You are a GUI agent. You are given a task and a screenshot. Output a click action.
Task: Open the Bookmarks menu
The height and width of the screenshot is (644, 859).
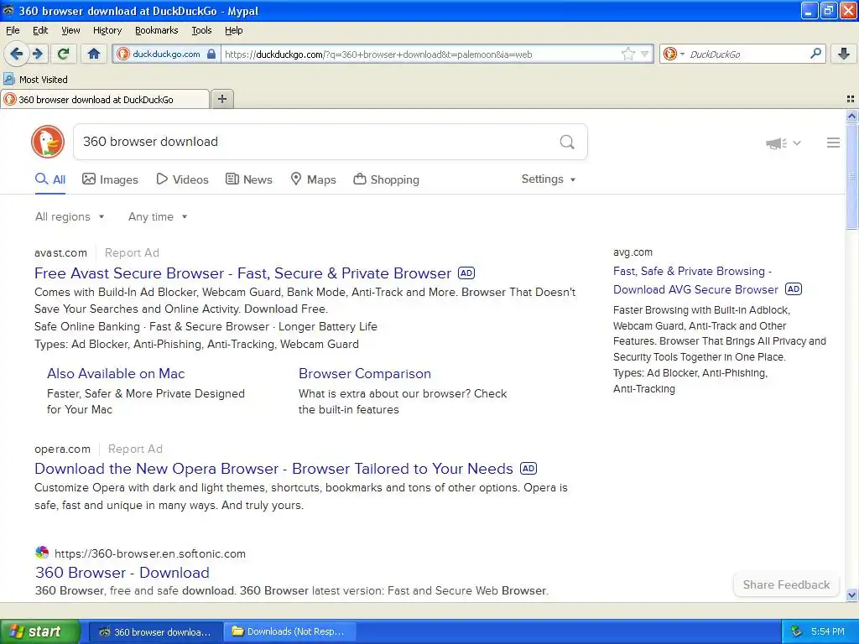coord(156,30)
